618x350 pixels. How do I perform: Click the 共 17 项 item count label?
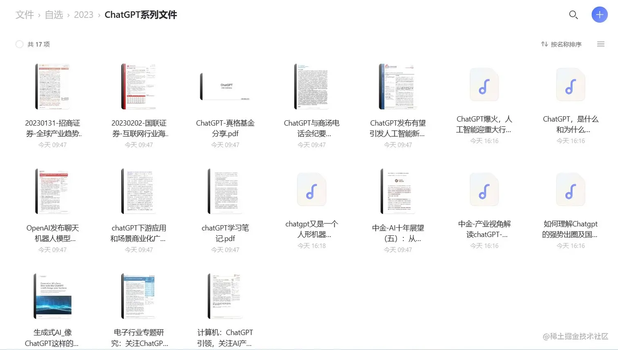pos(38,44)
